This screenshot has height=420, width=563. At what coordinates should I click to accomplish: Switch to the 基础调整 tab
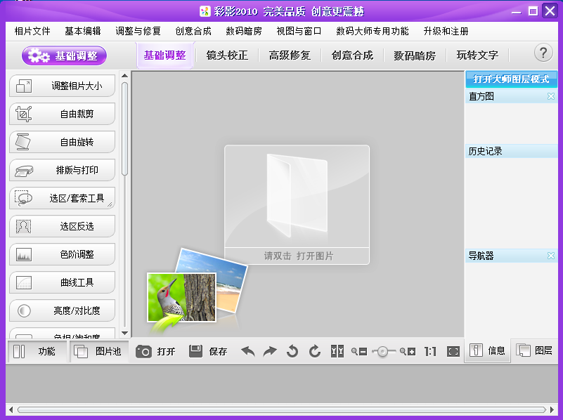click(165, 55)
